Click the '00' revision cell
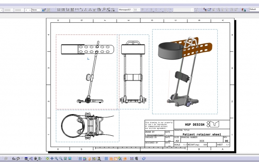 pyautogui.click(x=227, y=140)
